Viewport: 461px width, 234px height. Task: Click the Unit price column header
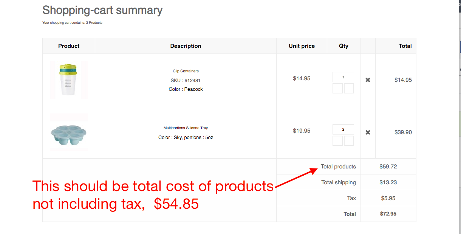pos(302,46)
